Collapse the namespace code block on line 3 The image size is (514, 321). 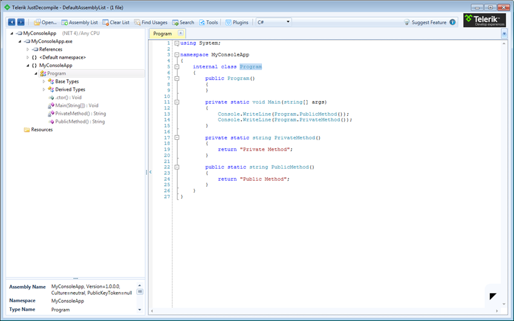point(177,55)
